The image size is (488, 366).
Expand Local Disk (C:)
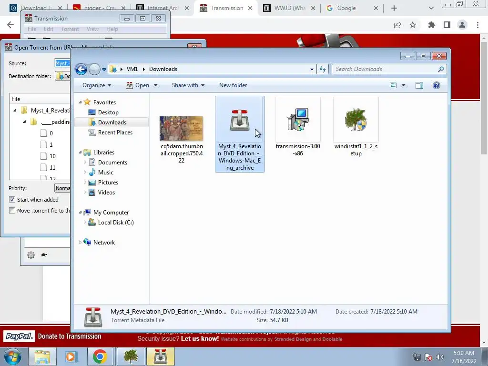85,223
